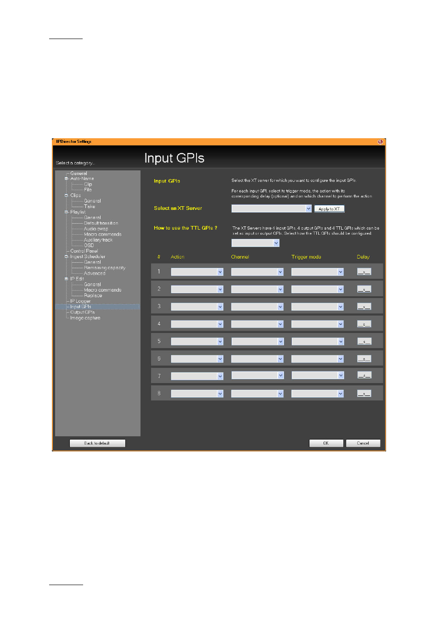Open the Channel dropdown for GPI 3
This screenshot has height=620, width=438.
click(257, 307)
